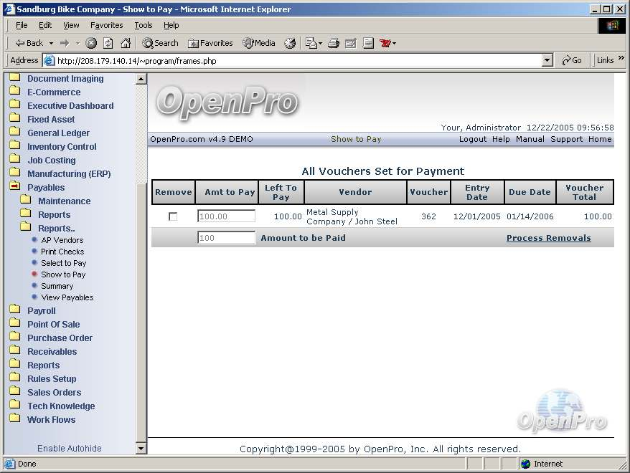Check the Remove box for voucher 362
This screenshot has width=630, height=473.
[x=173, y=216]
